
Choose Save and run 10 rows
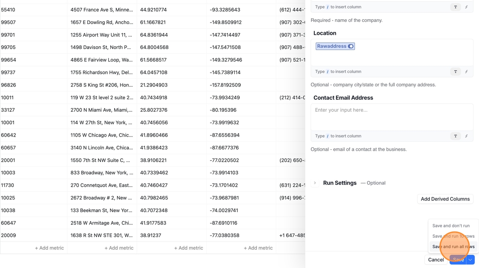click(453, 236)
